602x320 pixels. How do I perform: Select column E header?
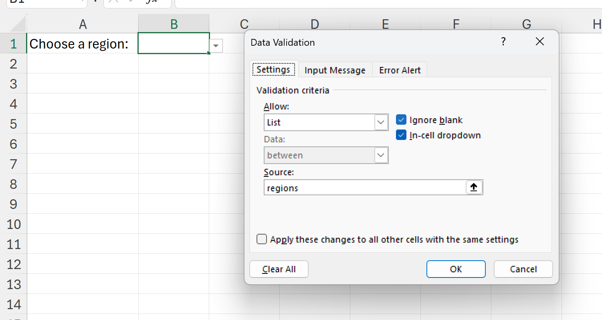click(385, 24)
